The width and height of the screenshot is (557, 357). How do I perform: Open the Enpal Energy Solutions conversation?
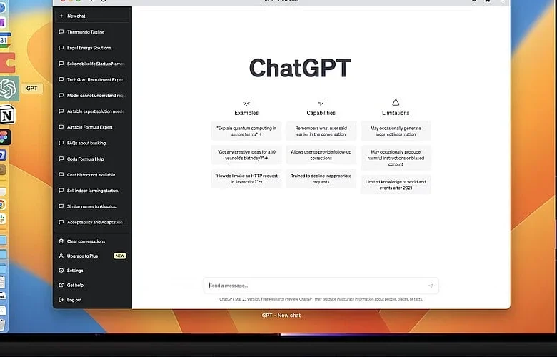(92, 48)
